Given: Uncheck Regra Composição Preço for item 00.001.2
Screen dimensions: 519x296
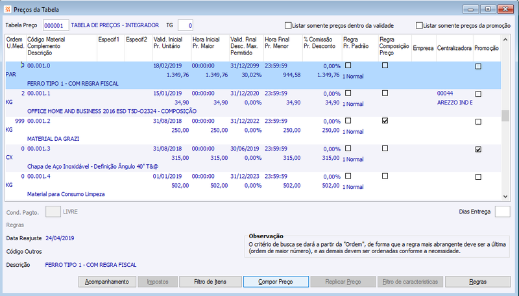Looking at the screenshot, I should pos(385,121).
